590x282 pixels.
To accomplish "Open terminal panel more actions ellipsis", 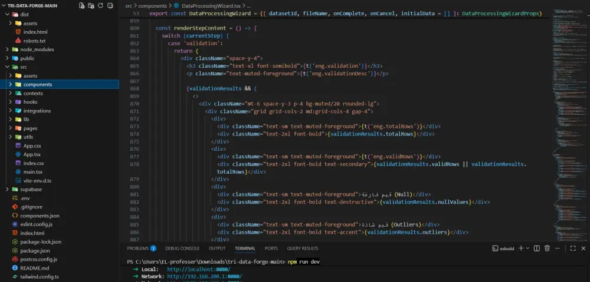I will coord(558,248).
